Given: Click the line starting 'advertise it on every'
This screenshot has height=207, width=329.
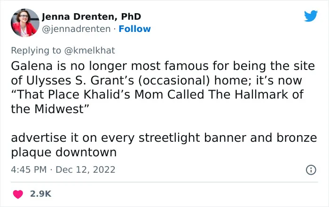Looking at the screenshot, I should [164, 138].
